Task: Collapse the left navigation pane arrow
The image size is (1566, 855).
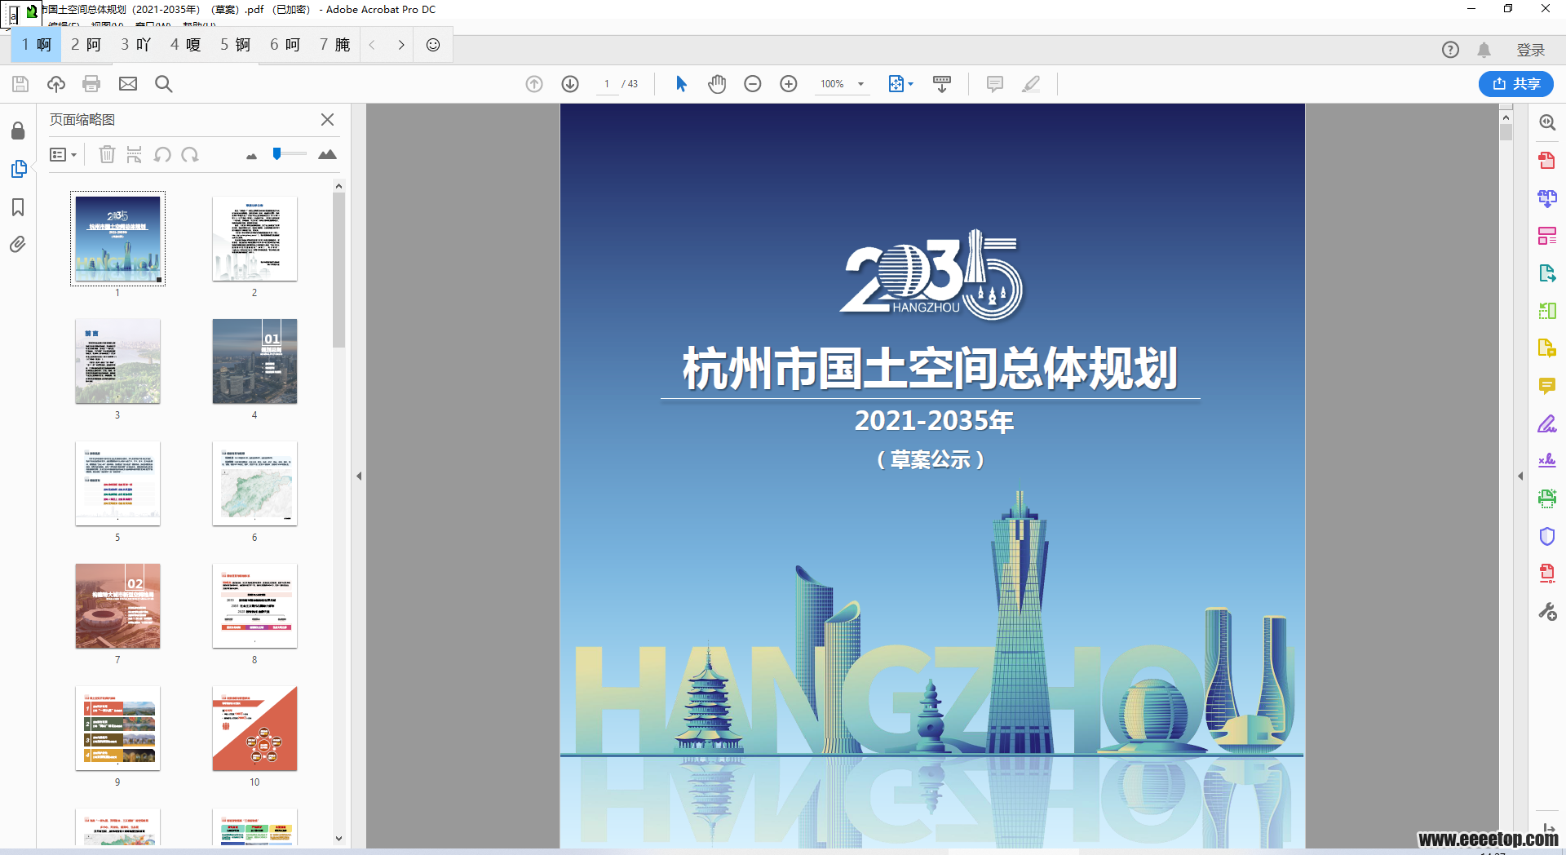Action: (359, 476)
